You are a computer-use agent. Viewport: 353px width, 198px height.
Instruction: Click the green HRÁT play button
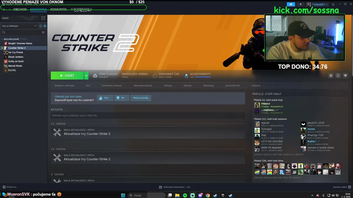[67, 76]
